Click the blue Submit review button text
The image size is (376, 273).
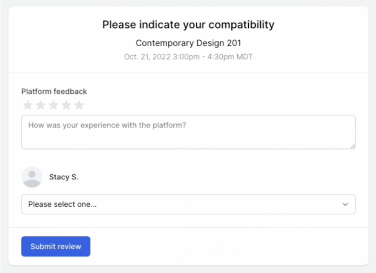(56, 246)
